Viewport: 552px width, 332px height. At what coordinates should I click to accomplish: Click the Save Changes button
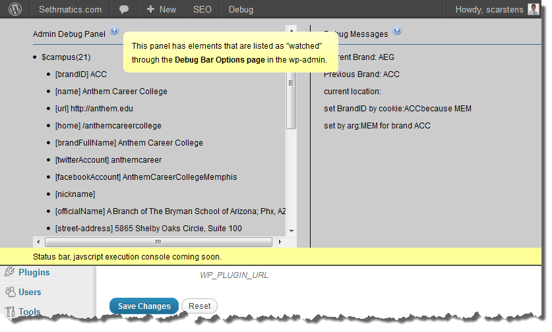144,306
